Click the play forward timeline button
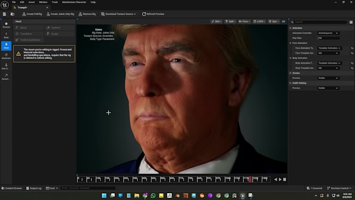355x200 pixels. click(280, 180)
